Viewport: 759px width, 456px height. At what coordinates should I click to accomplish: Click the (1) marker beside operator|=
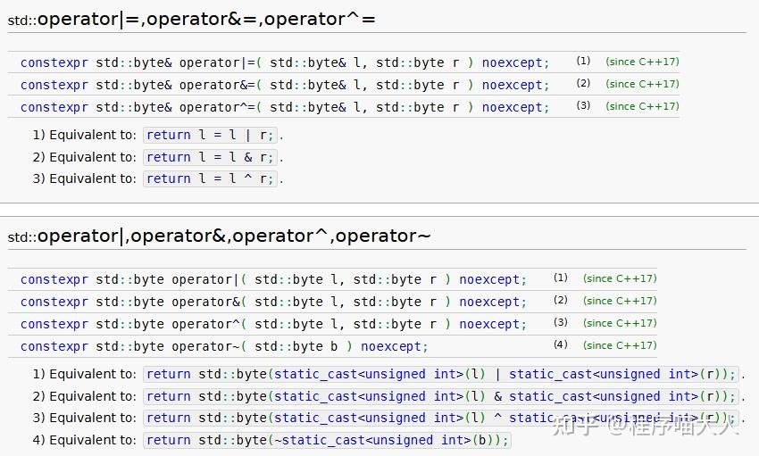point(583,61)
